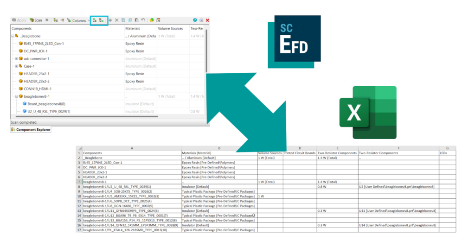Click the Paste clipboard icon
The image size is (475, 241).
point(137,20)
